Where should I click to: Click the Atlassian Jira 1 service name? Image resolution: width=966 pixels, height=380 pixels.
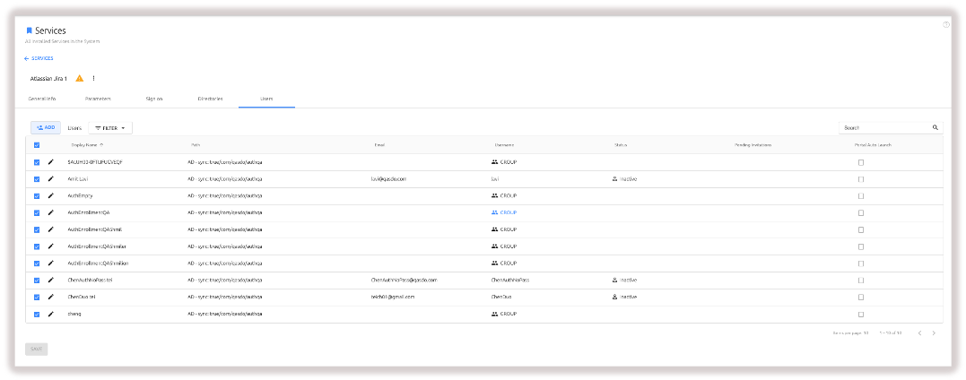[x=48, y=79]
